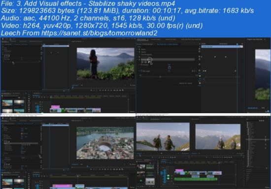Toggle the Opacity effect fx switch
271x189 pixels.
pyautogui.click(x=139, y=52)
